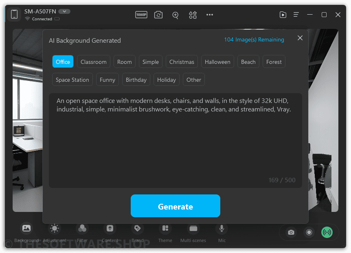Open the widgets grid icon in top toolbar

(193, 15)
